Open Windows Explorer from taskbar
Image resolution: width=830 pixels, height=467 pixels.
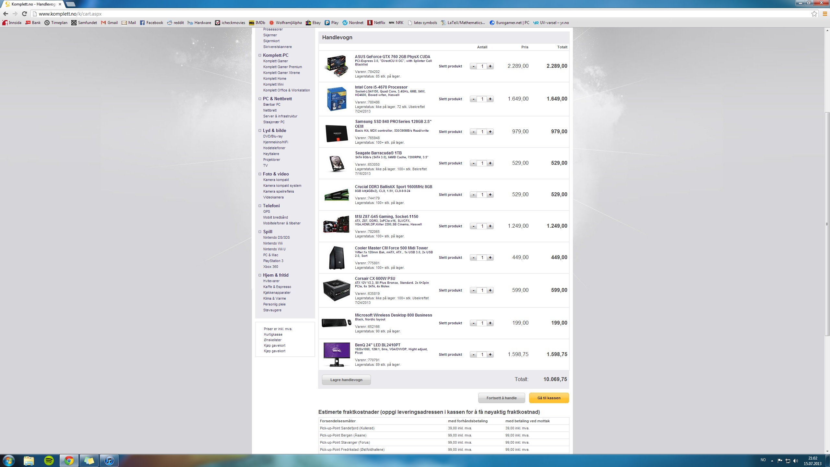click(29, 461)
